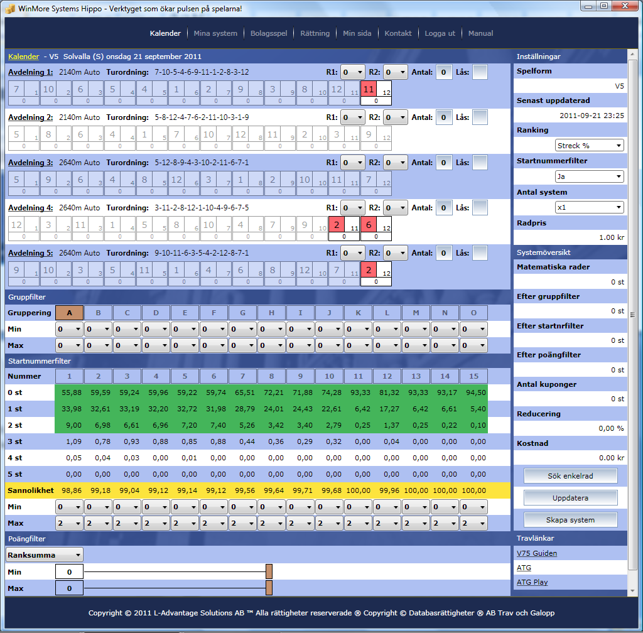Image resolution: width=643 pixels, height=633 pixels.
Task: Open the Ranksumma dropdown in Poängfilter
Action: pos(45,555)
